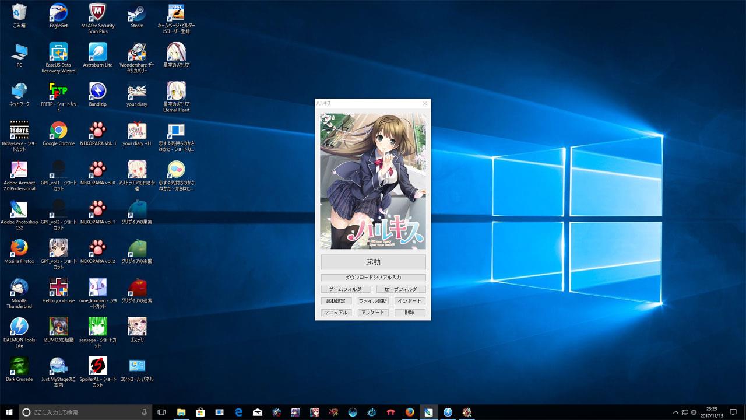Viewport: 746px width, 420px height.
Task: Open the セーブフォルダ button
Action: pos(401,289)
